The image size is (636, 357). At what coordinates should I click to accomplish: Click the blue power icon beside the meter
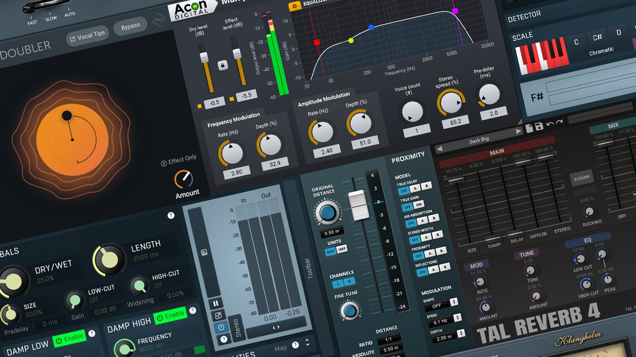pos(220,328)
